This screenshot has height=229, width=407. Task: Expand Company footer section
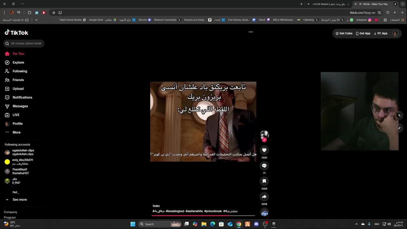pyautogui.click(x=10, y=212)
